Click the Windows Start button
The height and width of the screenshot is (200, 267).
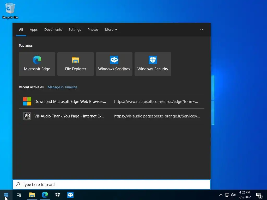pyautogui.click(x=6, y=195)
